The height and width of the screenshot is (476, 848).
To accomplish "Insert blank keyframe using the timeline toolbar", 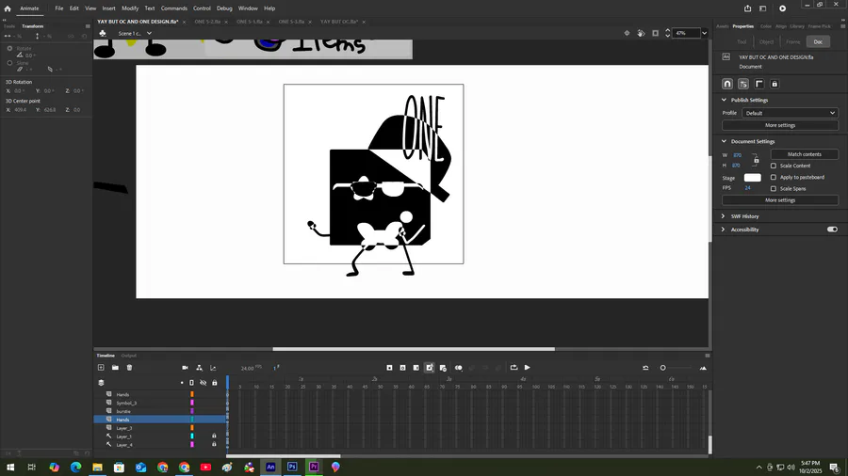I will tap(403, 368).
